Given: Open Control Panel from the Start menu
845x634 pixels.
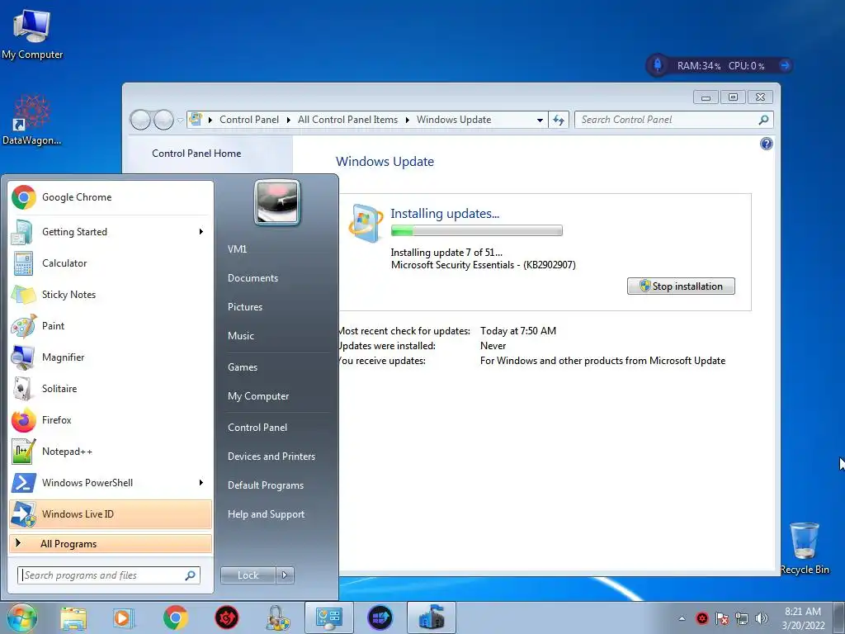Looking at the screenshot, I should coord(257,428).
